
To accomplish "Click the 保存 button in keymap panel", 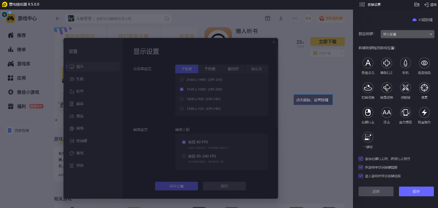I will (x=416, y=191).
